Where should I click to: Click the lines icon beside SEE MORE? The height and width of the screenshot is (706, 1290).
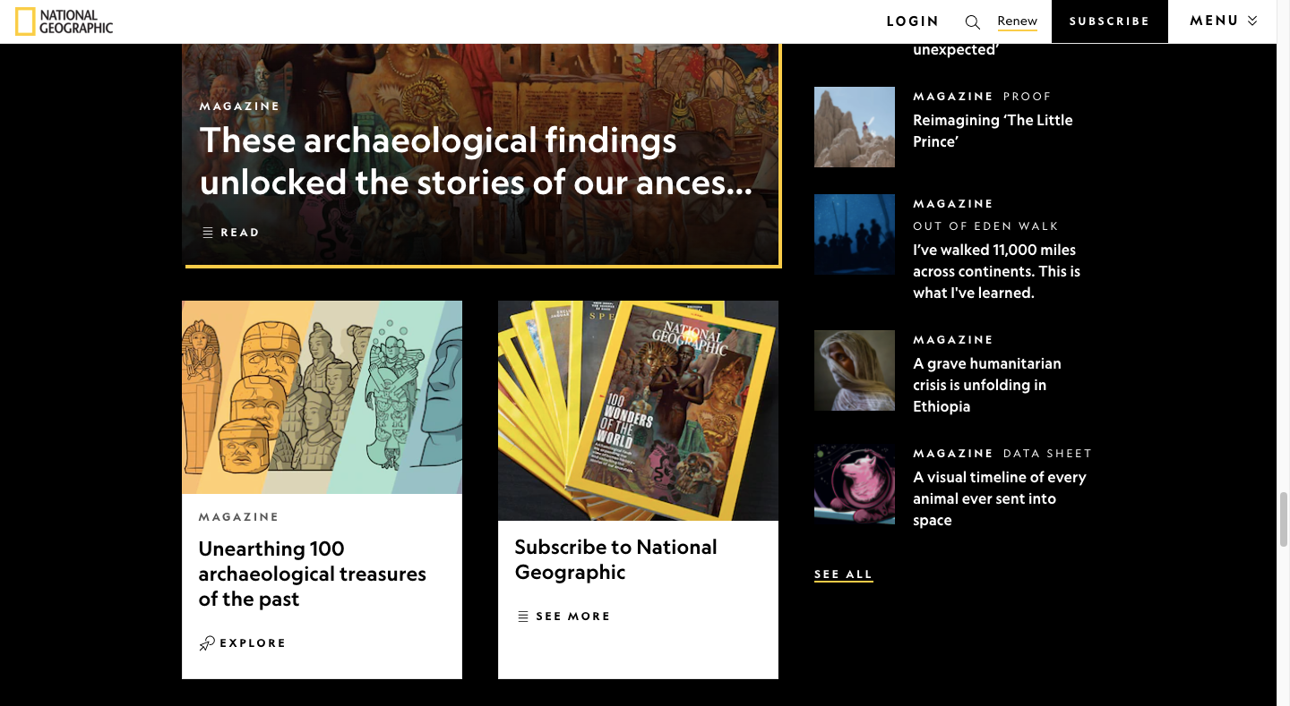pyautogui.click(x=523, y=617)
